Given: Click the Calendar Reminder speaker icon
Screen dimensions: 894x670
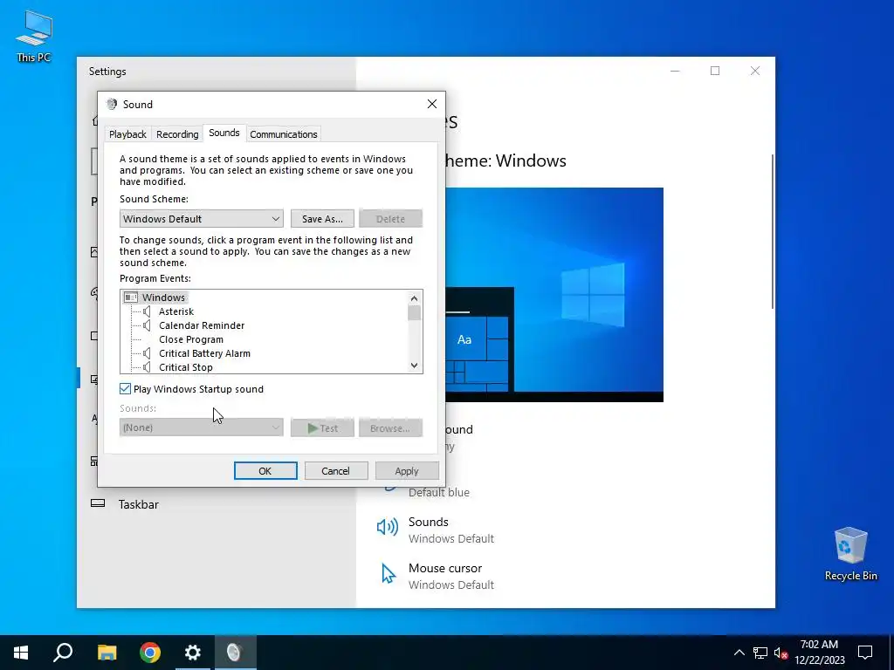Looking at the screenshot, I should (x=147, y=325).
